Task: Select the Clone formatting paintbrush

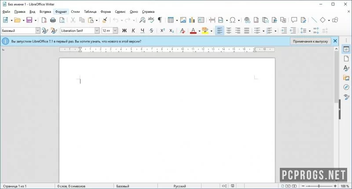Action: (x=105, y=20)
